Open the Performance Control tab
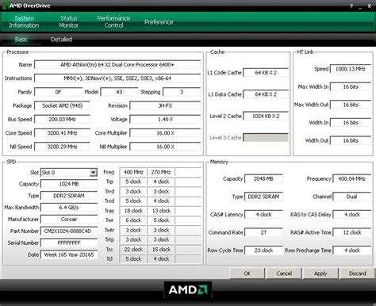The width and height of the screenshot is (376, 306). coord(113,21)
